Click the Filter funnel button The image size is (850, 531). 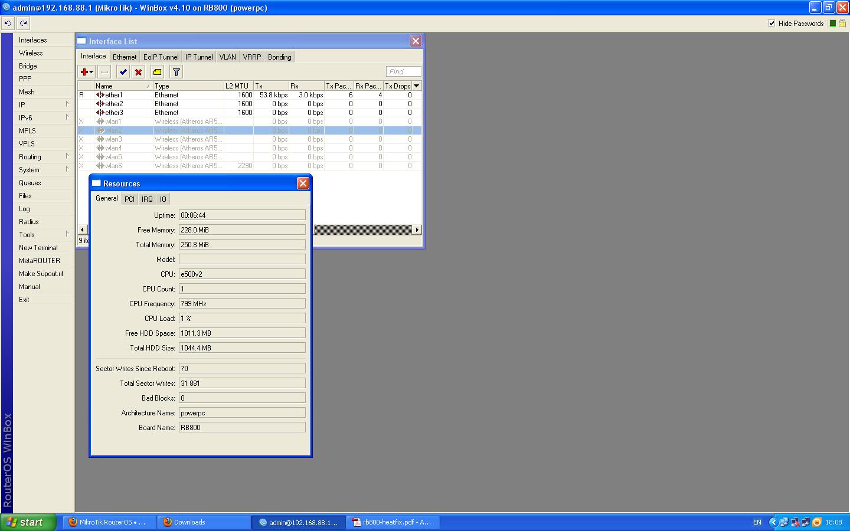click(x=176, y=72)
